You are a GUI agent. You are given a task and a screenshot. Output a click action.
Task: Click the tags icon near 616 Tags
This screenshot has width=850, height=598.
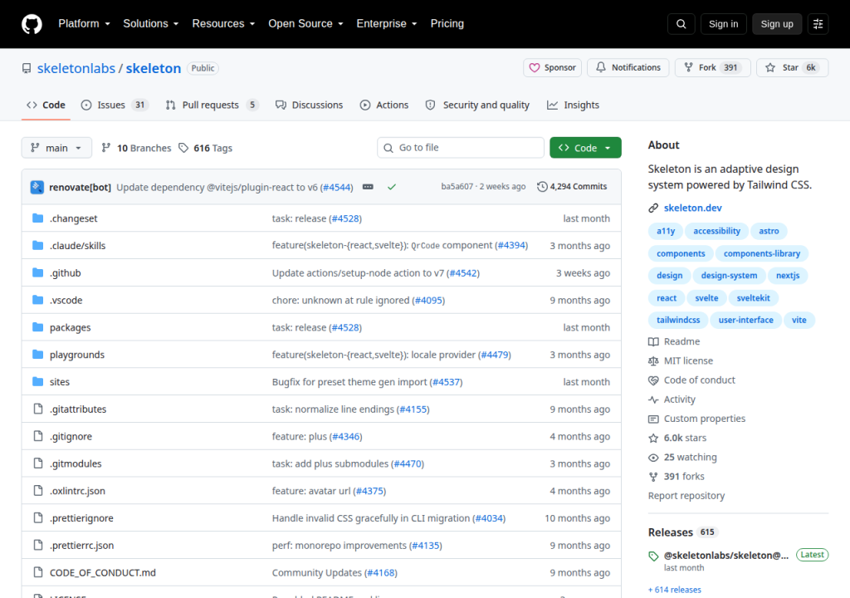(x=183, y=148)
